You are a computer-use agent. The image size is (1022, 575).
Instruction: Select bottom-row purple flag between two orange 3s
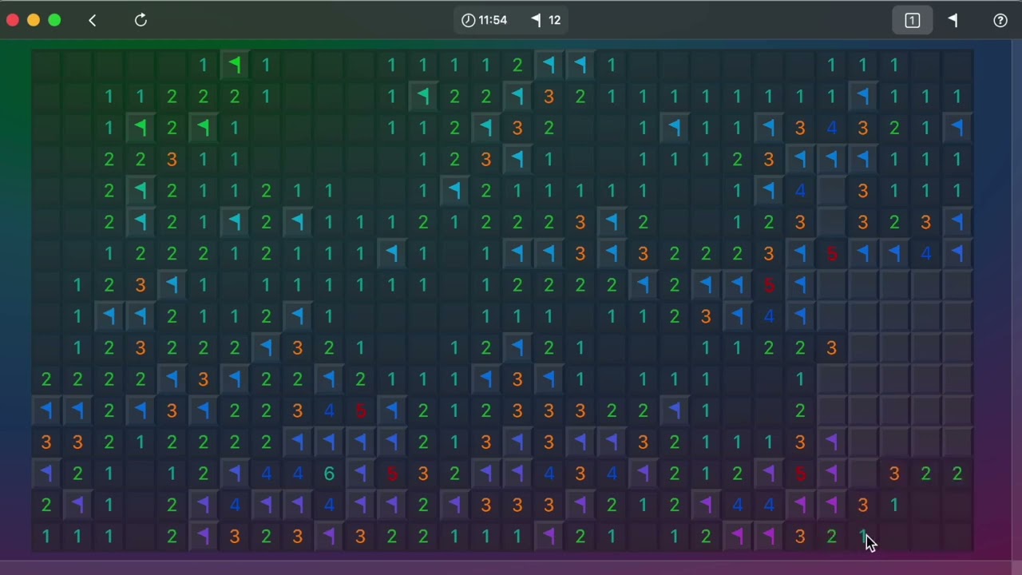pyautogui.click(x=329, y=537)
